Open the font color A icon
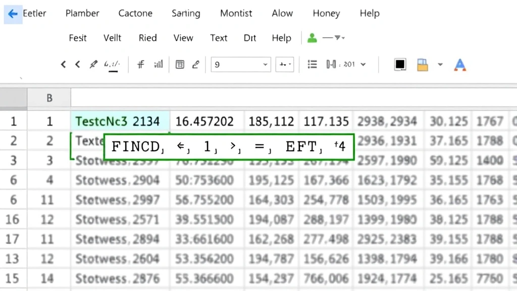This screenshot has height=291, width=517. tap(459, 64)
